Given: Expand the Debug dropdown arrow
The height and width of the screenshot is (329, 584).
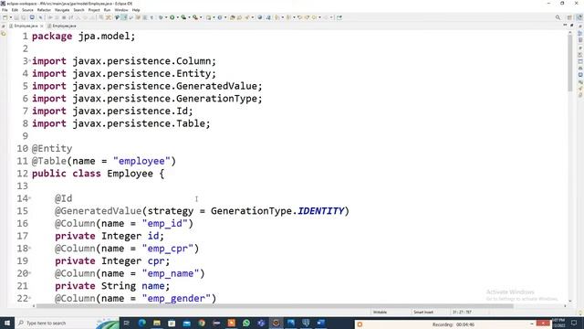Looking at the screenshot, I should click(166, 17).
